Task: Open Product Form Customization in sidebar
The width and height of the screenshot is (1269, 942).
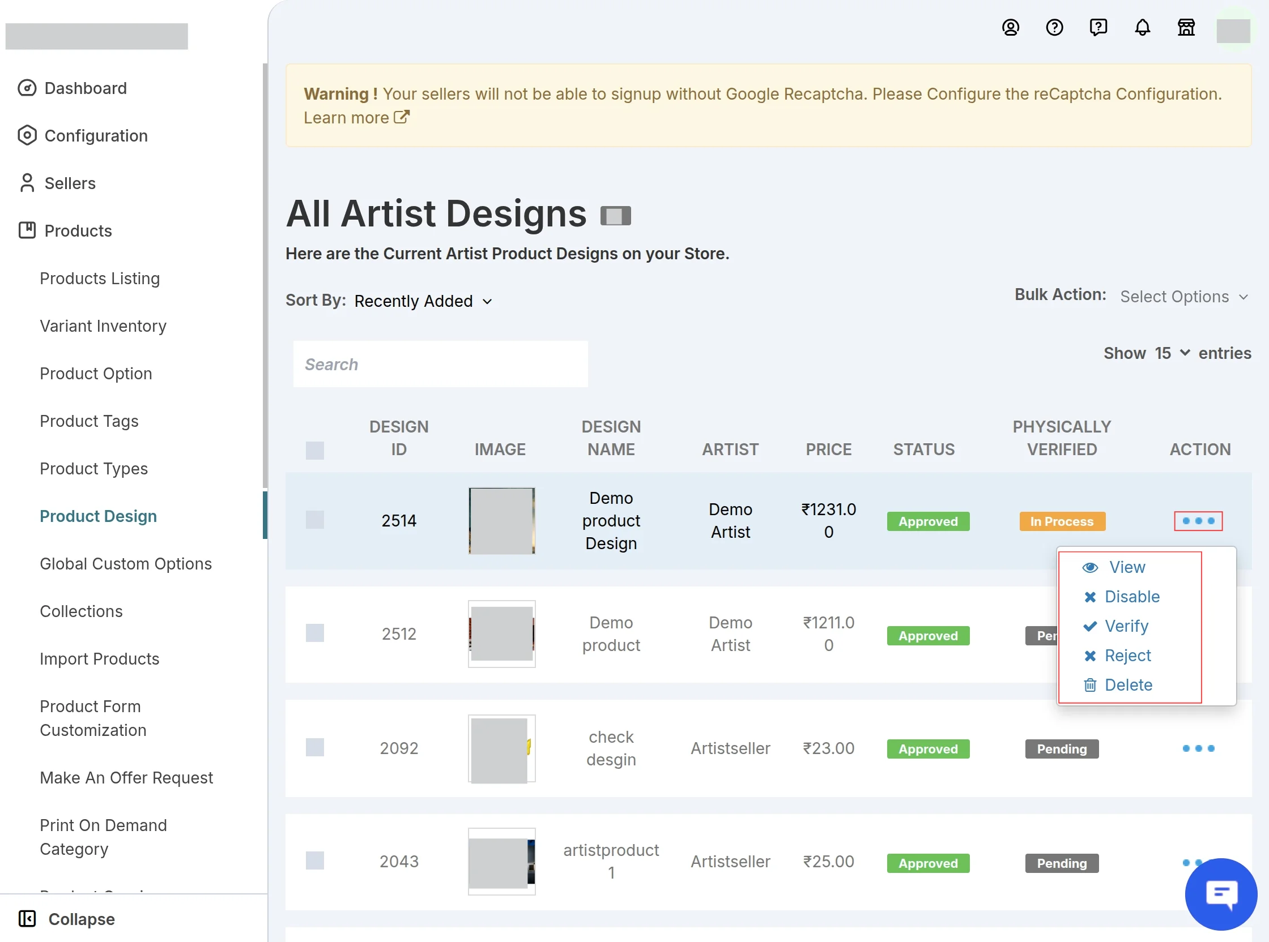Action: 93,718
